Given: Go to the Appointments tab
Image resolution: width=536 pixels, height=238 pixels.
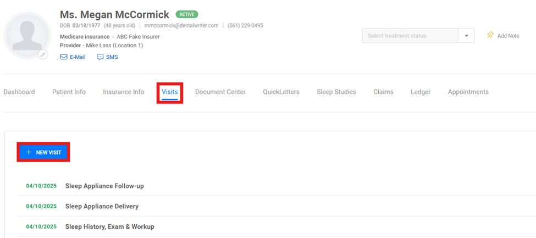Looking at the screenshot, I should (468, 92).
